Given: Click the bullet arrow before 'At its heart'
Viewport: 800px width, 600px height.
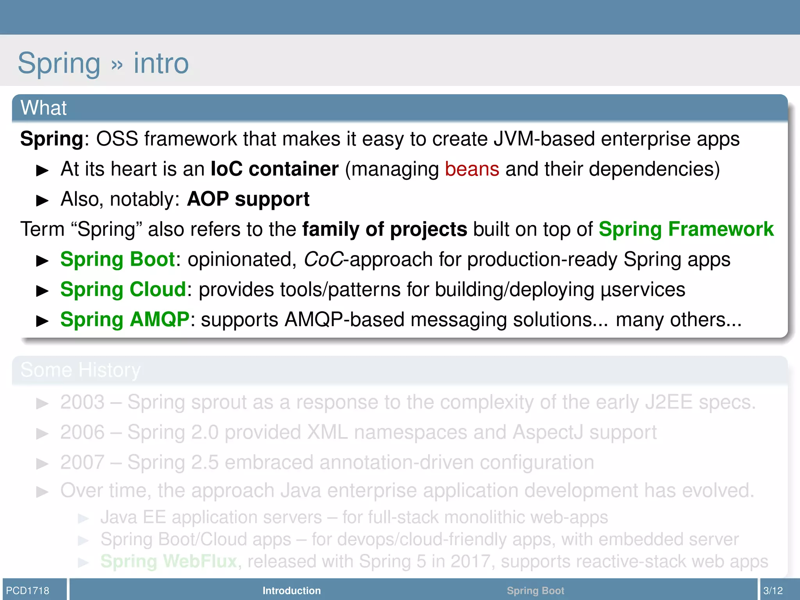Looking at the screenshot, I should pos(42,170).
